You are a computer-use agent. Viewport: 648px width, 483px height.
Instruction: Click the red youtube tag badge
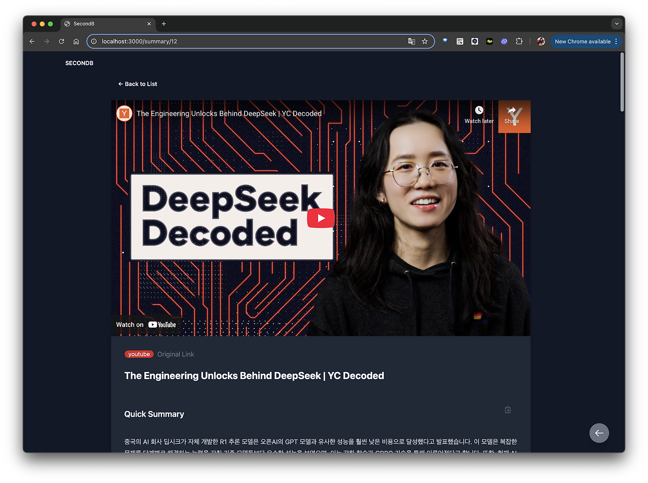click(x=139, y=354)
